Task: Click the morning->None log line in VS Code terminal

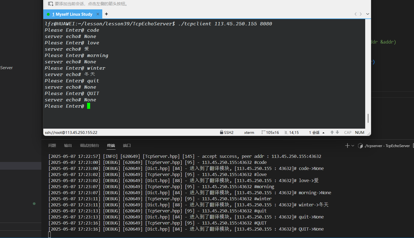Action: (190, 193)
